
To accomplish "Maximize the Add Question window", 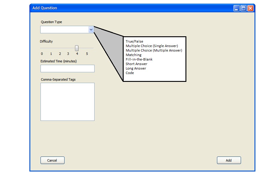I will pyautogui.click(x=243, y=8).
